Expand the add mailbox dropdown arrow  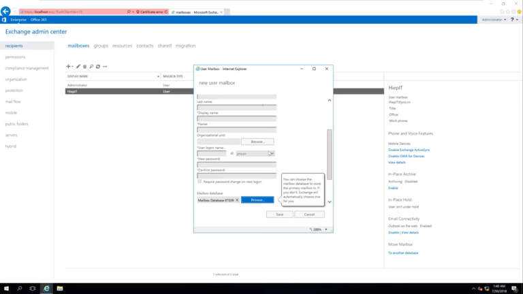pos(72,67)
